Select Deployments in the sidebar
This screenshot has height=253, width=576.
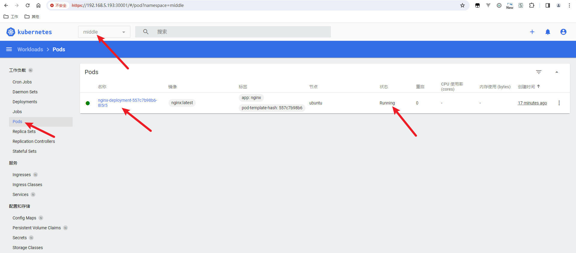coord(25,102)
